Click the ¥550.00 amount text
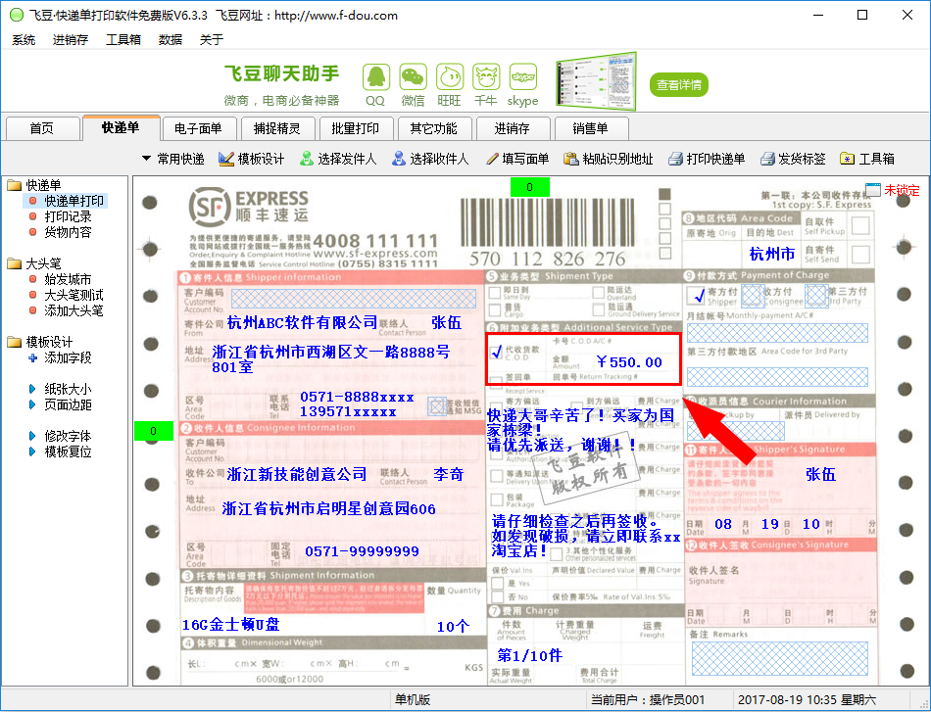This screenshot has height=712, width=931. [629, 362]
